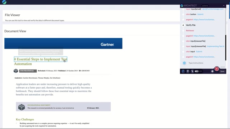This screenshot has width=230, height=129.
Task: Click the block icon in the Foundational Document box
Action: click(x=22, y=107)
